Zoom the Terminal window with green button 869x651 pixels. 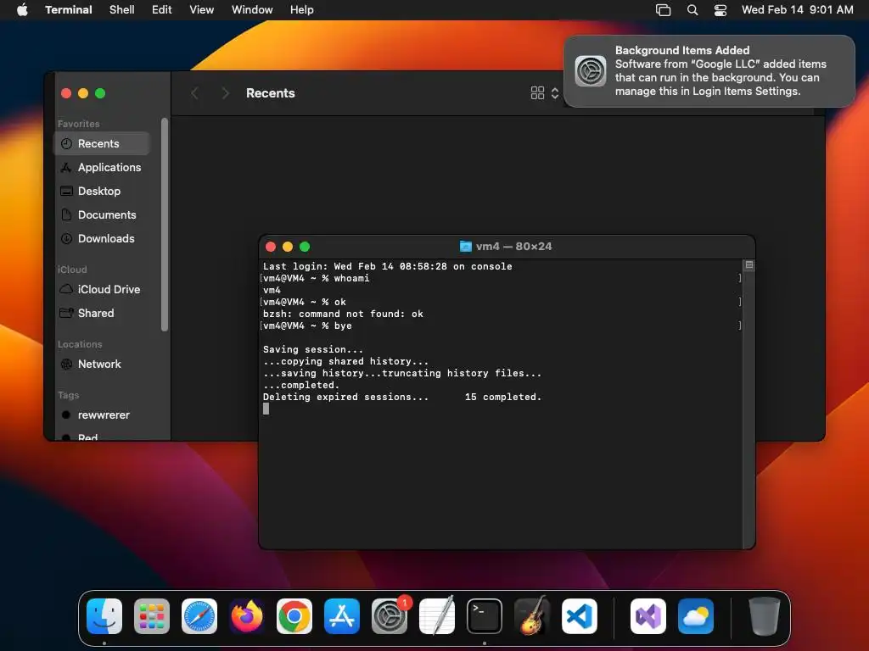pos(305,247)
